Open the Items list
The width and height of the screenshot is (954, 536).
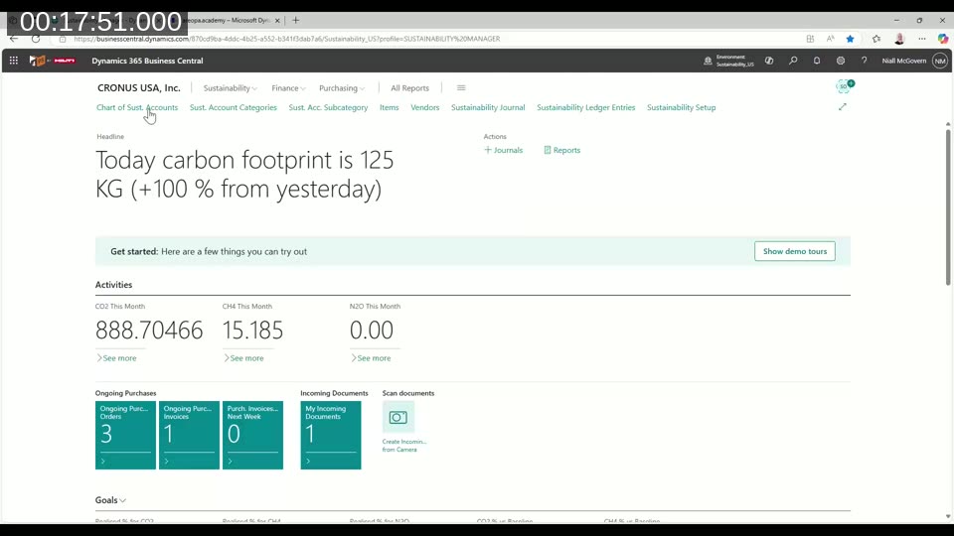tap(390, 107)
